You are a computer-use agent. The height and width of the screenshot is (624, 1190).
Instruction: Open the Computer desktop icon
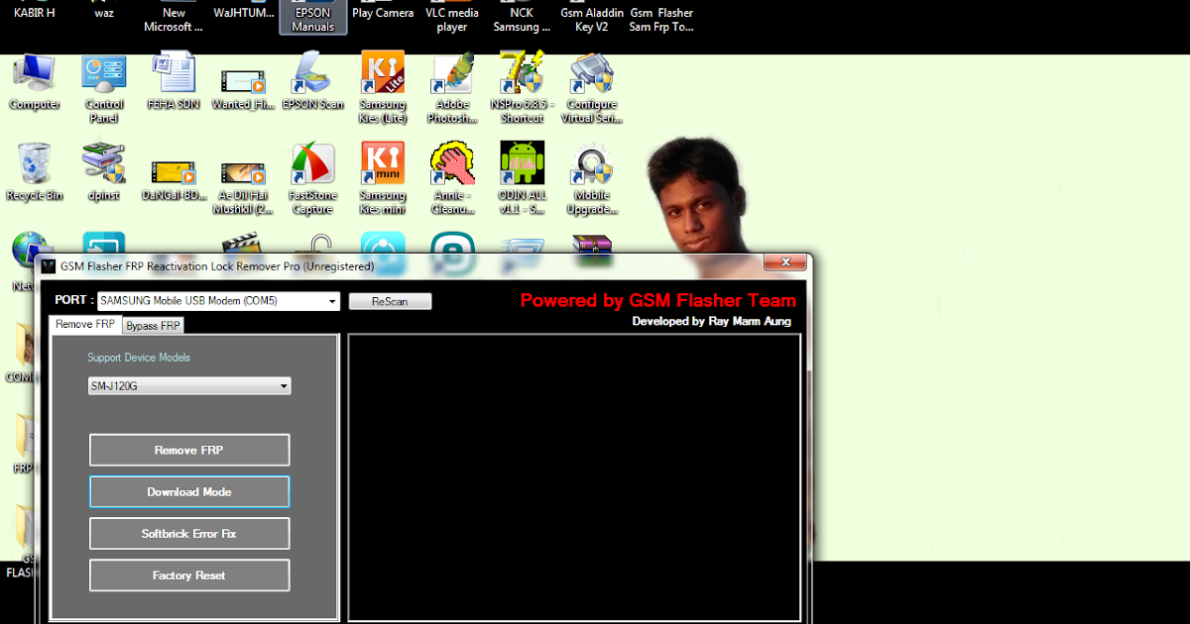click(35, 82)
